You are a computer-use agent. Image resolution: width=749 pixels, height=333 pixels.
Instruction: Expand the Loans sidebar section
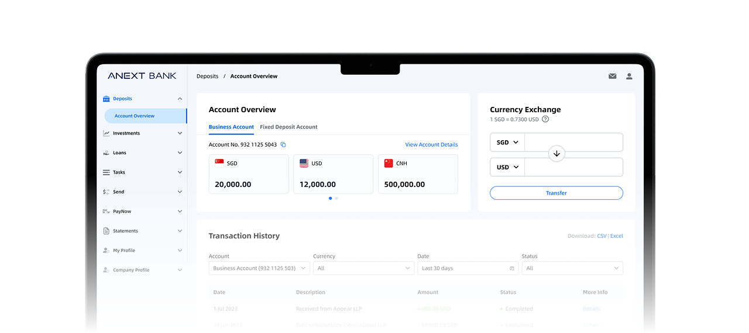point(180,152)
